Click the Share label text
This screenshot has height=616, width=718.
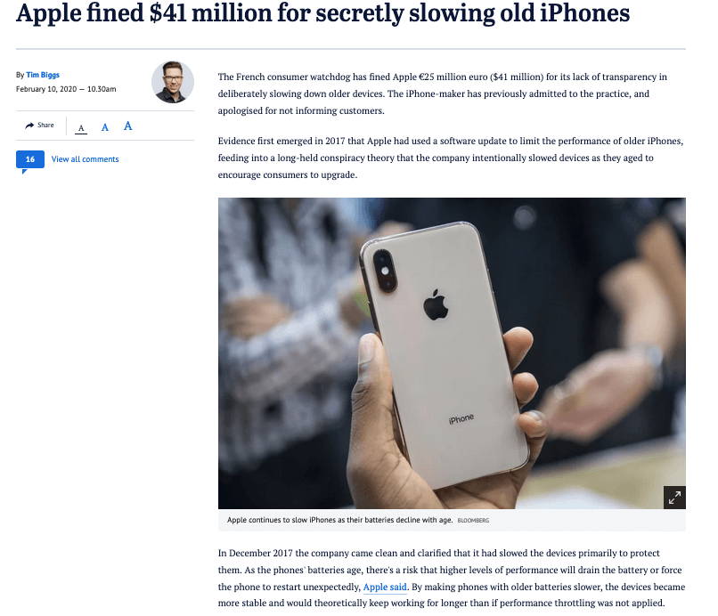(x=45, y=125)
